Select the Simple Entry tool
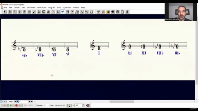 [x=34, y=12]
